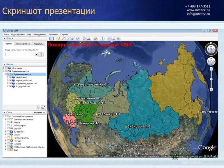Open the Файл menu

click(x=6, y=34)
